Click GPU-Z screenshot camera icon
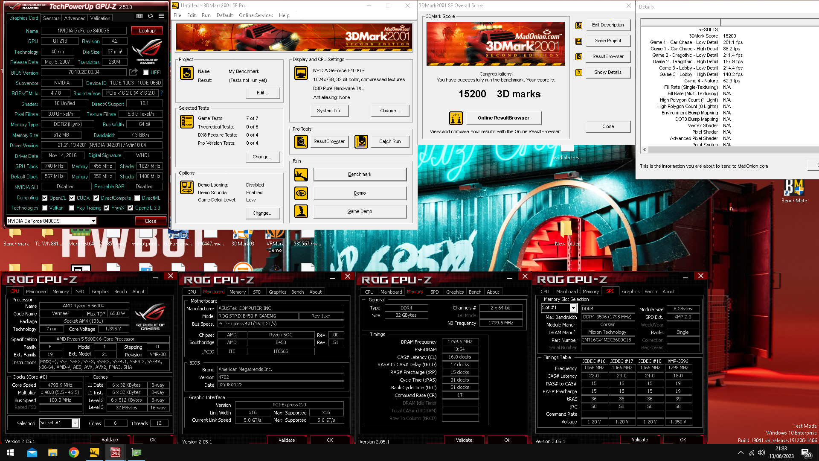 tap(139, 16)
